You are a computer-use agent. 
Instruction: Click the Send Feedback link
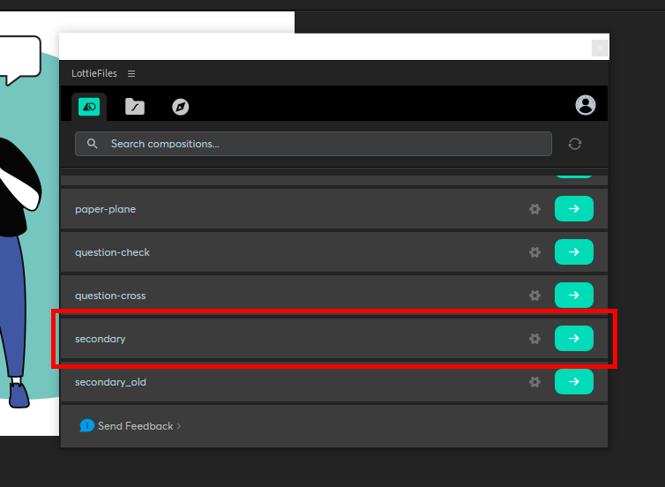(x=134, y=426)
